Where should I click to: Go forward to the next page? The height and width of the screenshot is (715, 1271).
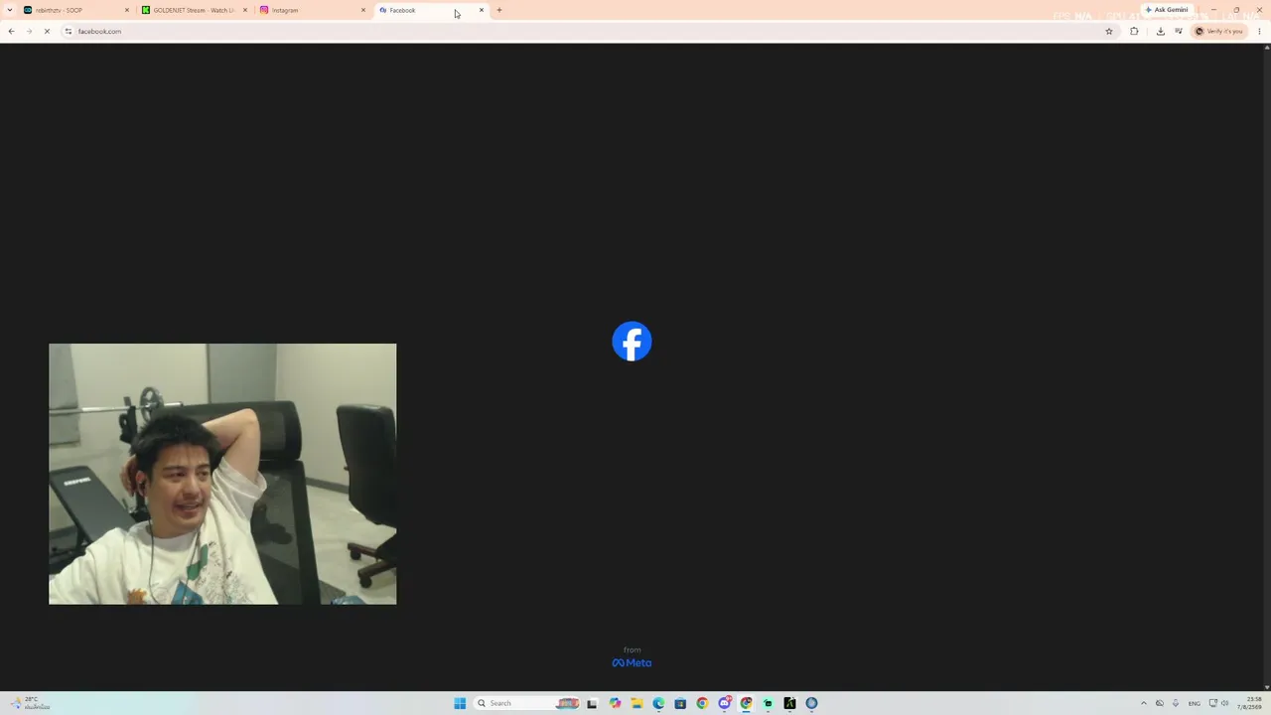tap(29, 31)
